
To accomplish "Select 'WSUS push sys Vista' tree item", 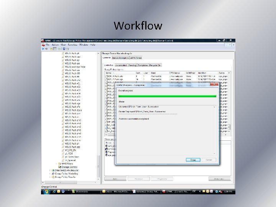I will point(75,67).
